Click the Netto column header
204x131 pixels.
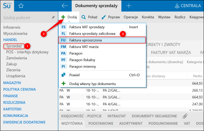pyautogui.click(x=198, y=76)
